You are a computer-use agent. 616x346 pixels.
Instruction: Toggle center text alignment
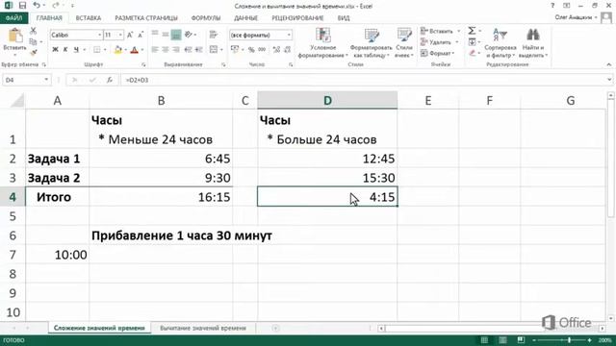coord(166,49)
